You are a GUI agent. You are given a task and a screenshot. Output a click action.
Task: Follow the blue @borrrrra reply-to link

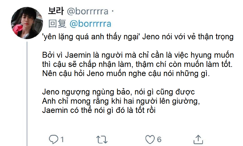90,24
